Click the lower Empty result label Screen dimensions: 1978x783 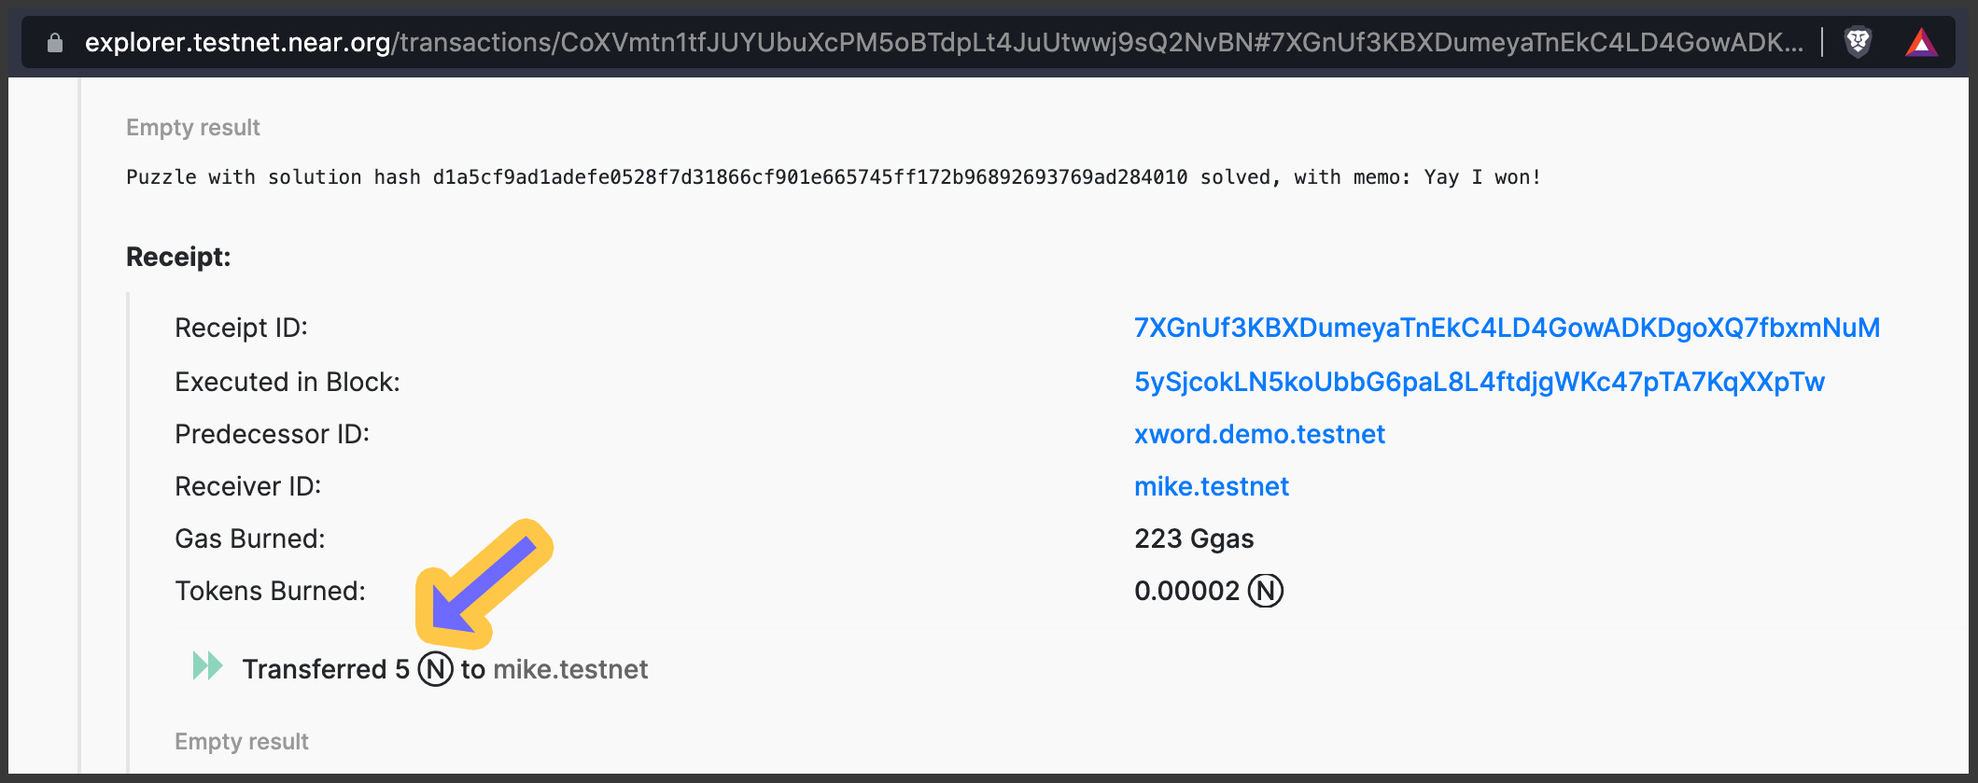[241, 740]
